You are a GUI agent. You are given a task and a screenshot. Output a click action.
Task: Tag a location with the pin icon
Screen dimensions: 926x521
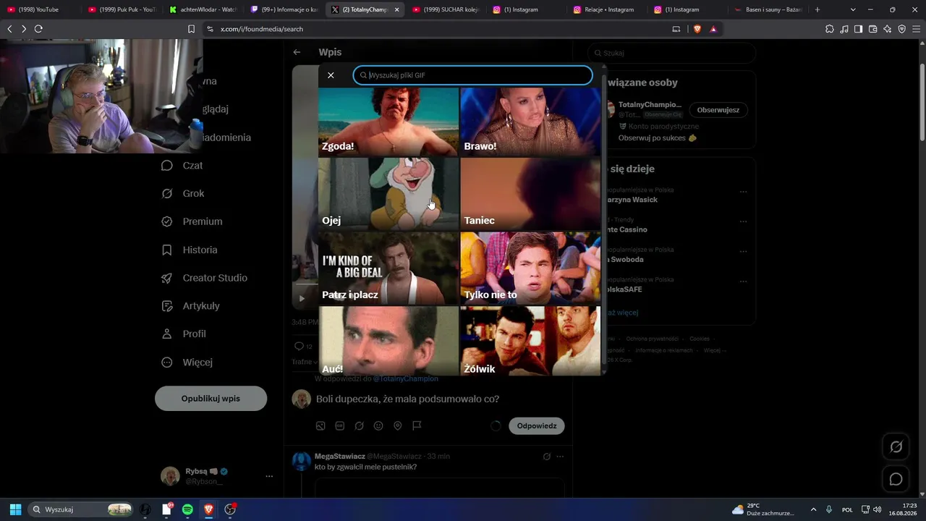pyautogui.click(x=398, y=426)
